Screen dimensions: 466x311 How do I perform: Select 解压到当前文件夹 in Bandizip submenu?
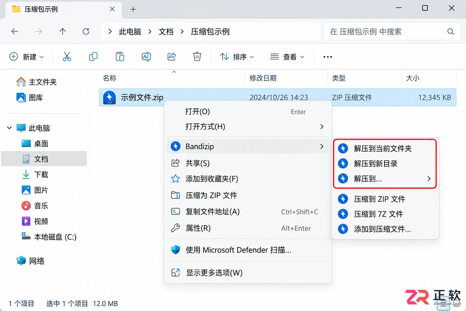coord(385,148)
